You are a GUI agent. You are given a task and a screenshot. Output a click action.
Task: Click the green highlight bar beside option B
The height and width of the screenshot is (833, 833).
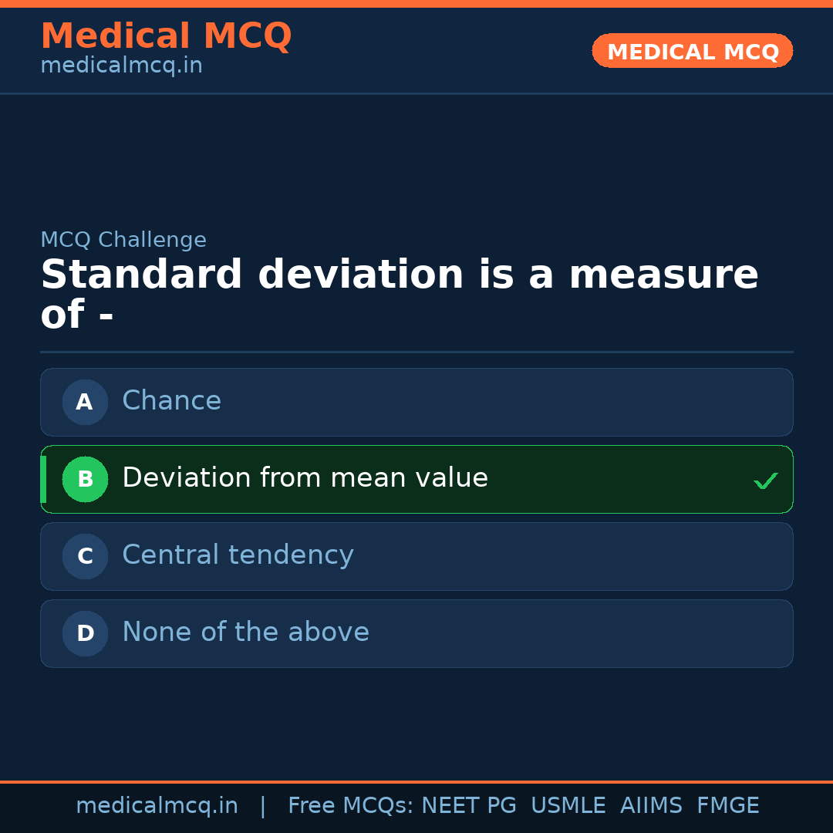(x=43, y=479)
